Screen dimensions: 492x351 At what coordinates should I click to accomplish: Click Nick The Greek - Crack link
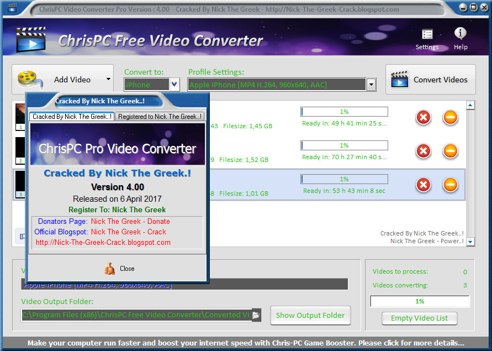128,232
